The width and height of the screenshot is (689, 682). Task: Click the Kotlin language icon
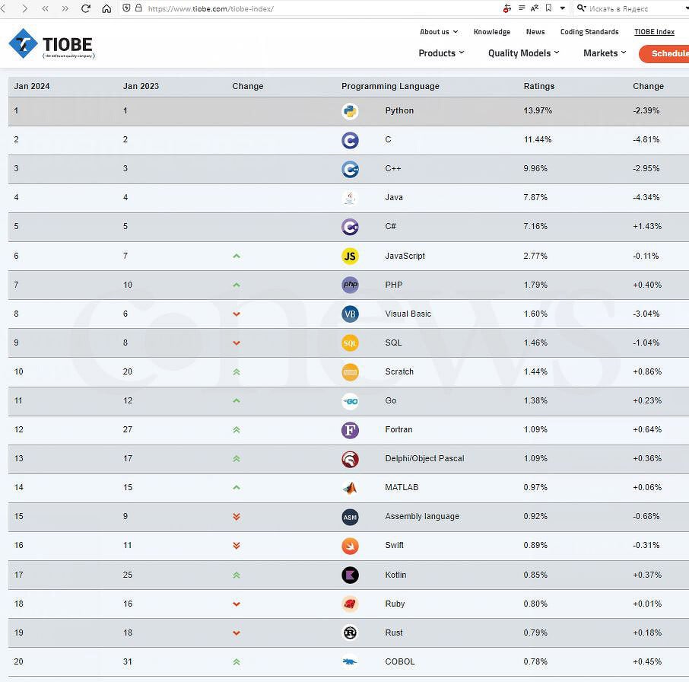(x=350, y=575)
